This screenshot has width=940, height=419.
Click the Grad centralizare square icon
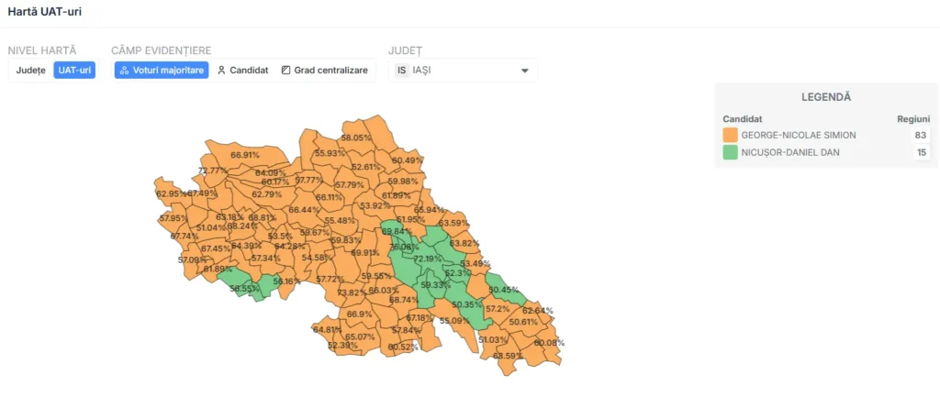pyautogui.click(x=286, y=70)
